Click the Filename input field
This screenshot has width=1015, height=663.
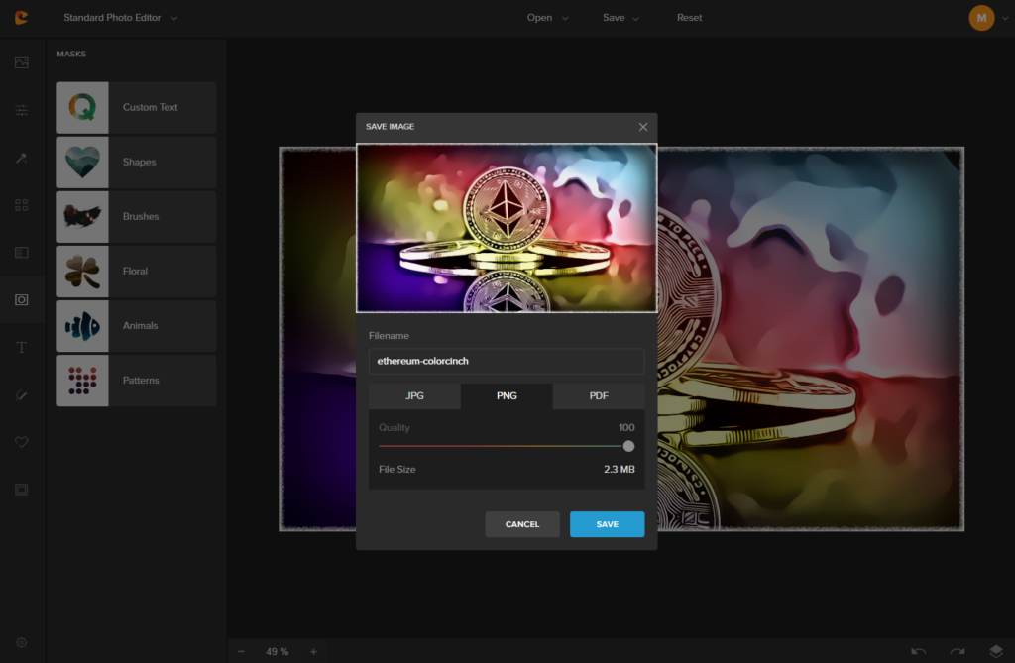click(x=507, y=361)
